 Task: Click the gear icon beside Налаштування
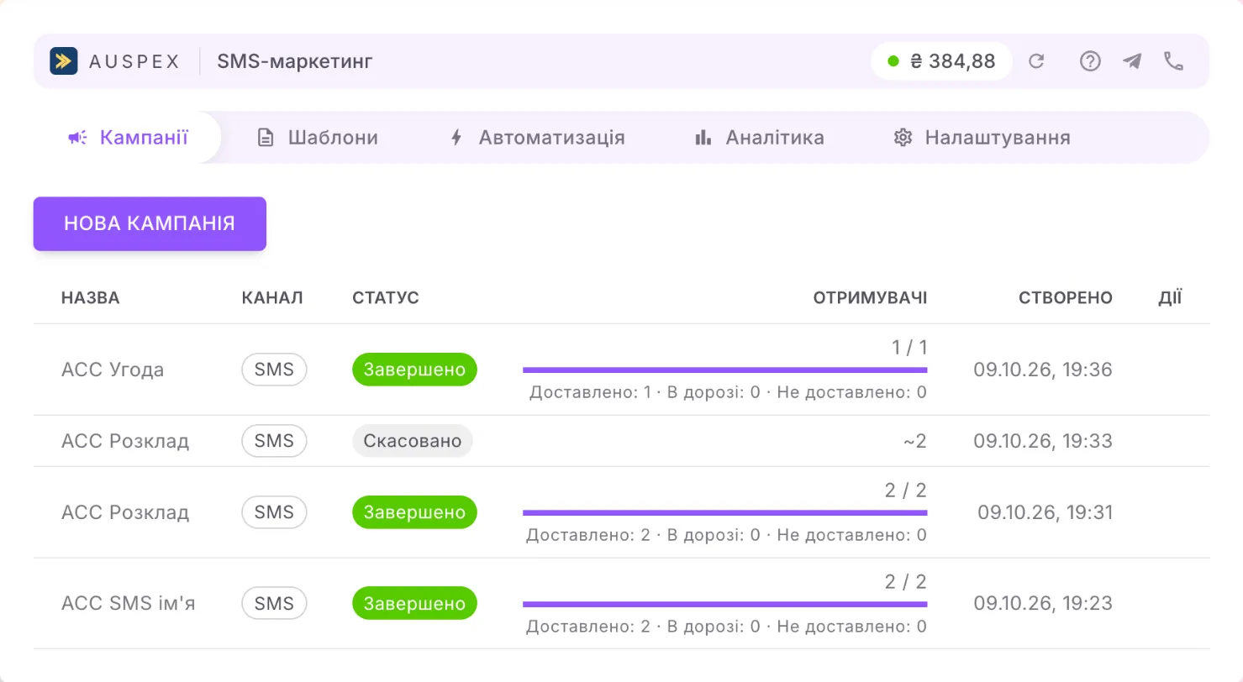point(903,138)
